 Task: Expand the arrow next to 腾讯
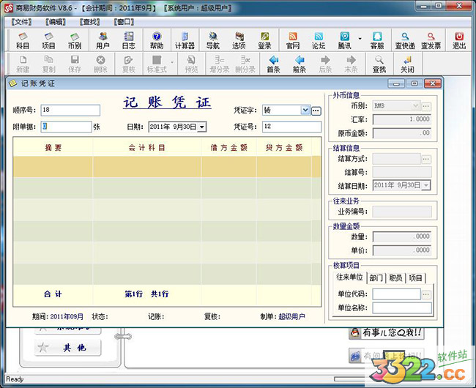(x=360, y=39)
